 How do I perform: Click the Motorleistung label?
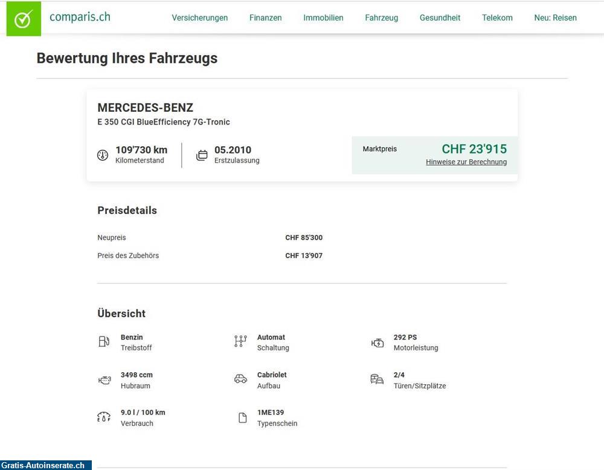point(416,348)
